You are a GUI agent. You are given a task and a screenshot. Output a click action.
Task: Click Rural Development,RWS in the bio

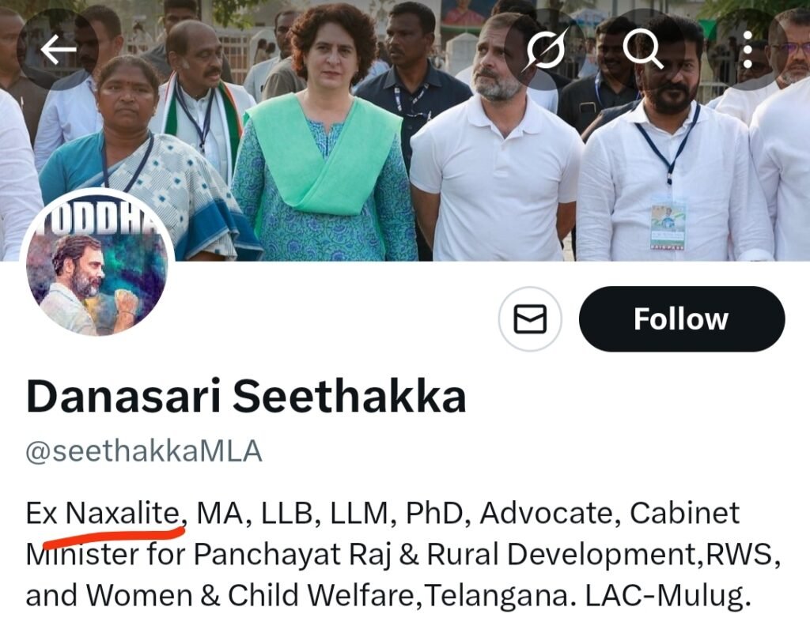(600, 556)
